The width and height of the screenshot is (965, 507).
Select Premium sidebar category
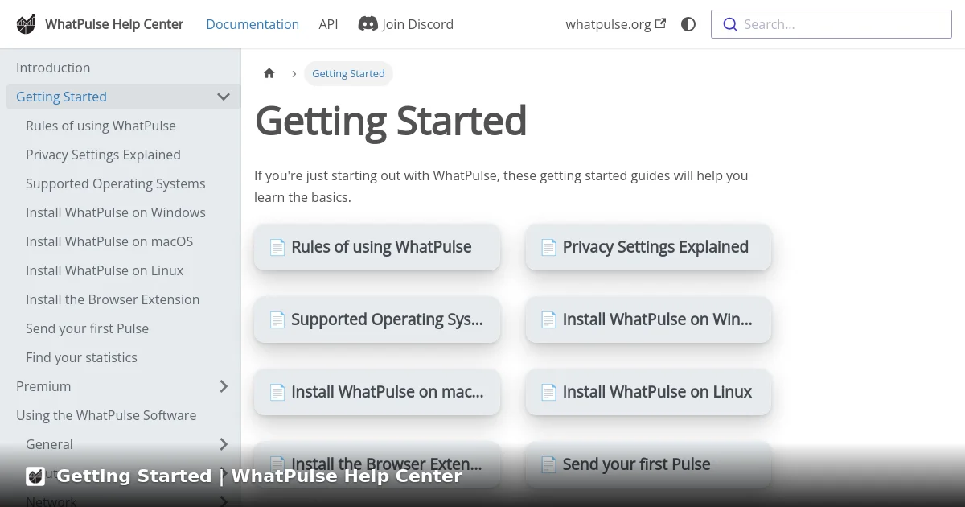pos(43,386)
